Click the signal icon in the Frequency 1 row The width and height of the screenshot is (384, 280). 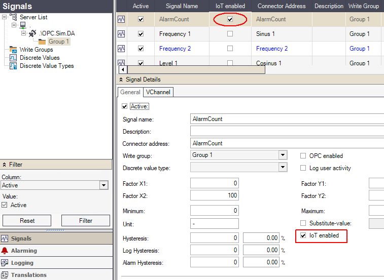(x=121, y=34)
